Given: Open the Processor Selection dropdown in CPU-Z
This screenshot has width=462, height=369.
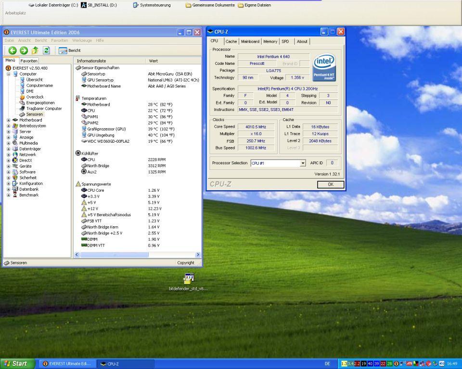Looking at the screenshot, I should (x=303, y=163).
